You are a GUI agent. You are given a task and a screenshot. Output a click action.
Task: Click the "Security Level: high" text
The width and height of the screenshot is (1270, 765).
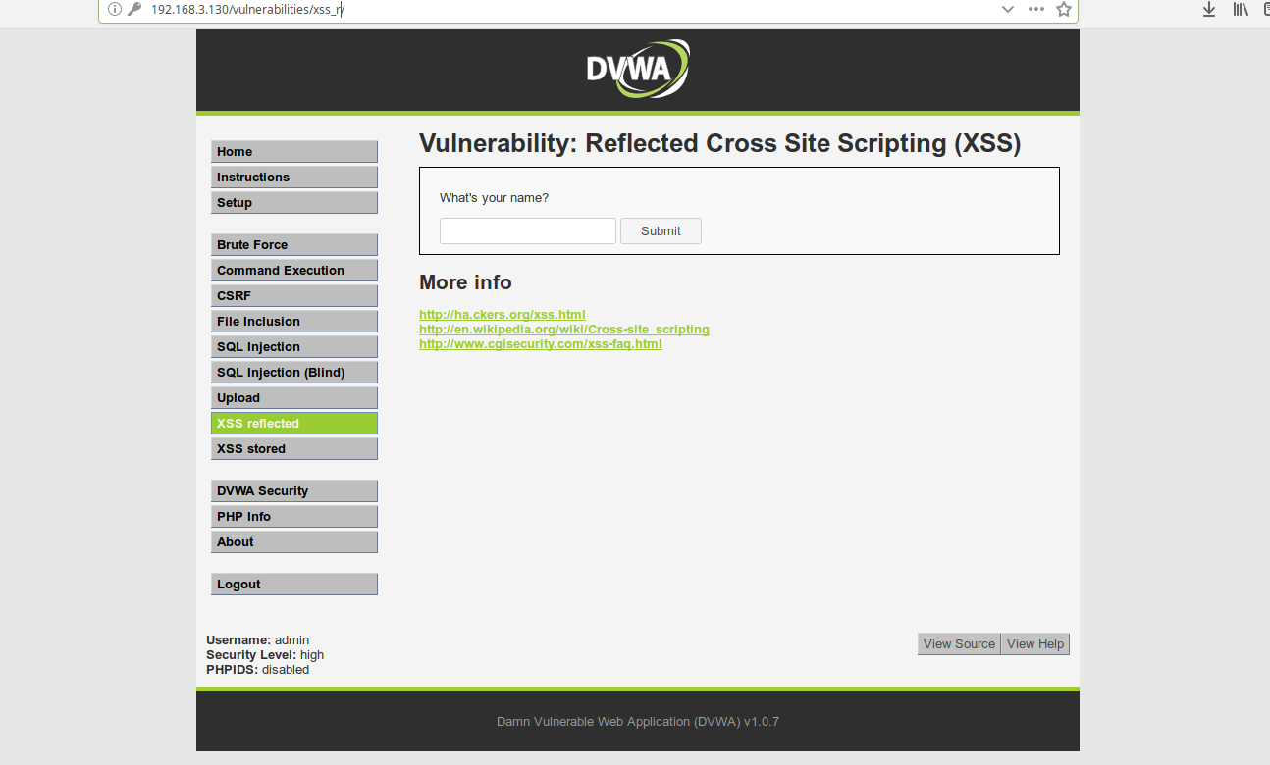click(265, 655)
